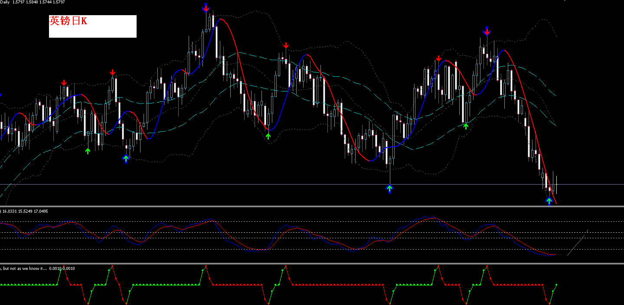Select the rightmost plain red down arrow
The image size is (624, 305).
pyautogui.click(x=438, y=58)
